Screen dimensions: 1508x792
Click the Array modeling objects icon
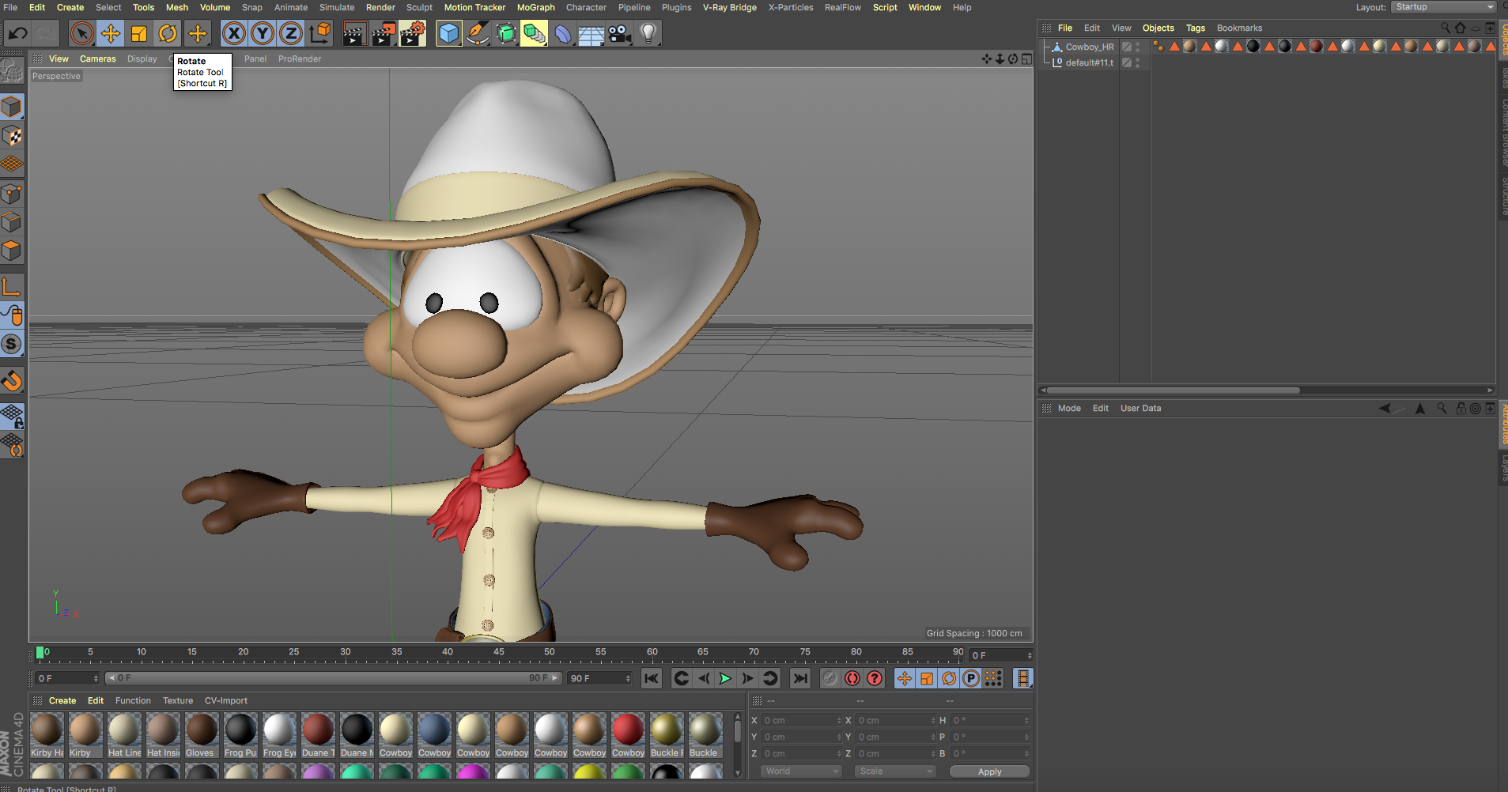click(535, 33)
